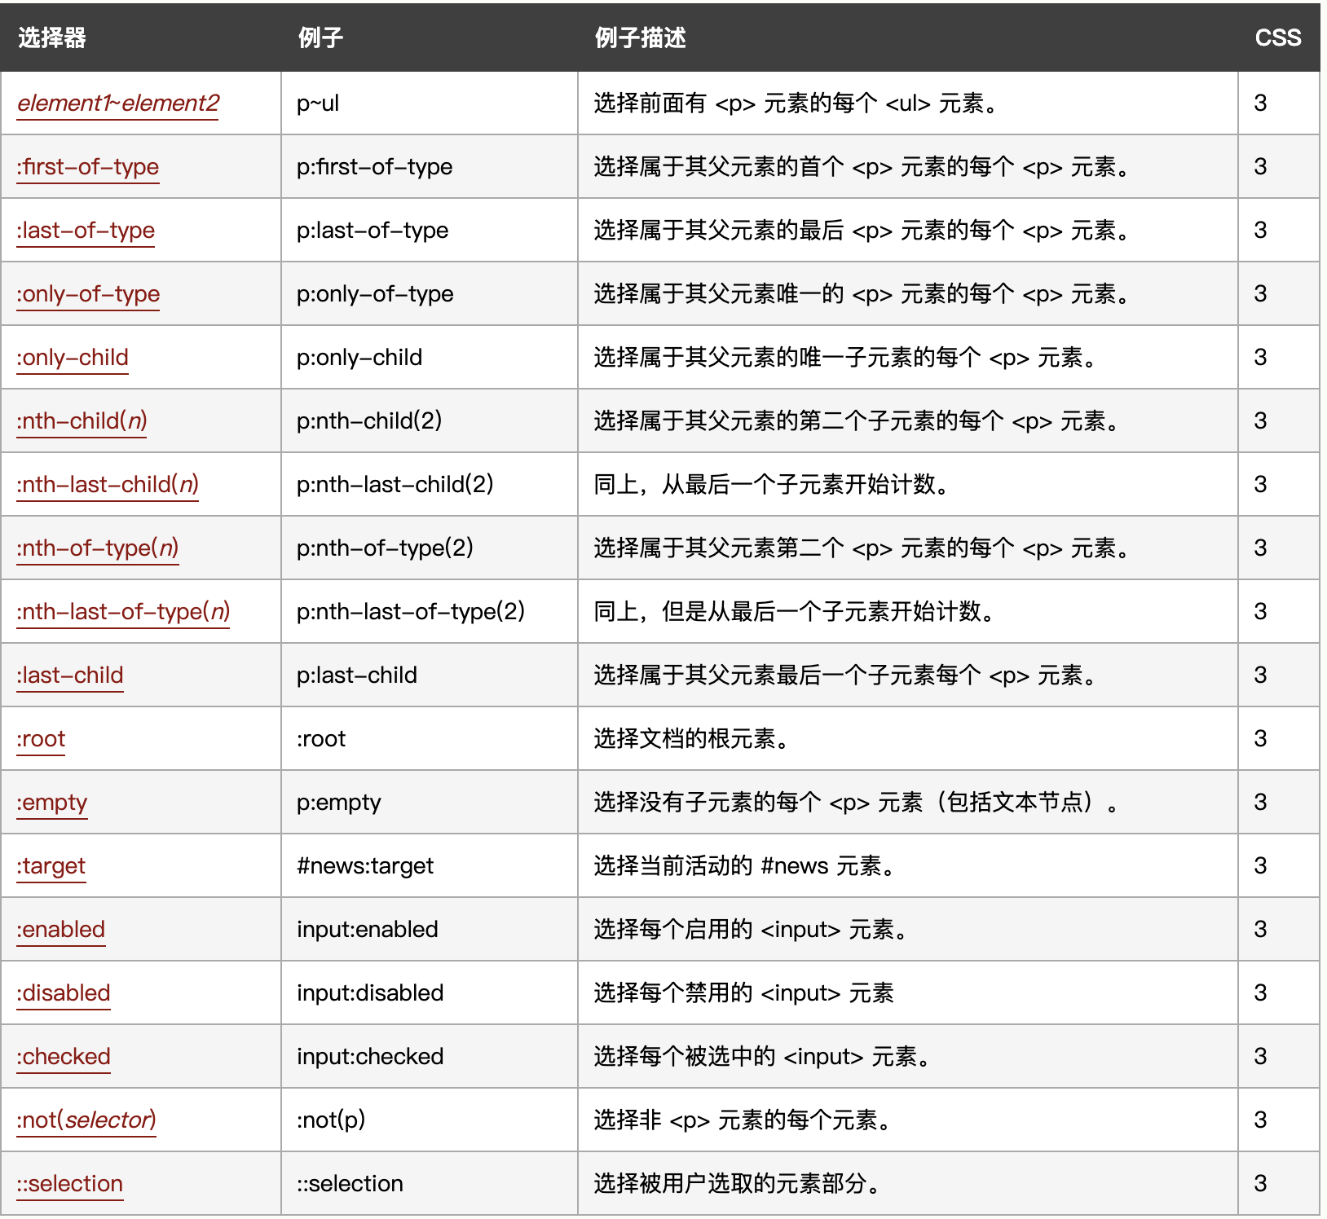Open the :last-of-type selector link

point(86,231)
